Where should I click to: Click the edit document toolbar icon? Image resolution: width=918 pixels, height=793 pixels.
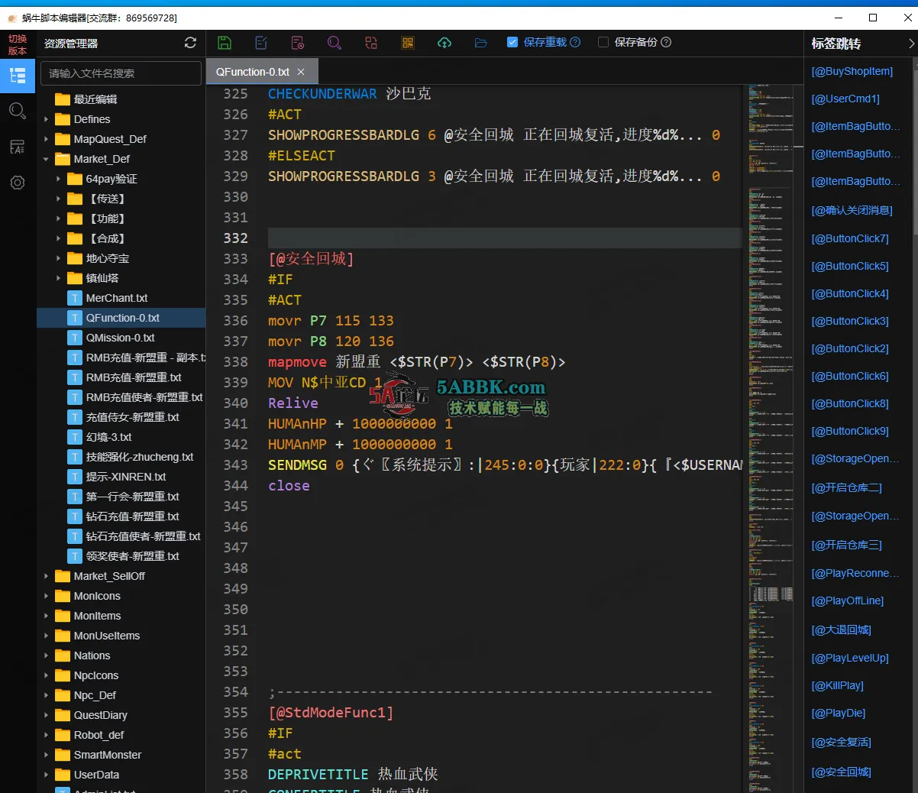click(x=261, y=43)
